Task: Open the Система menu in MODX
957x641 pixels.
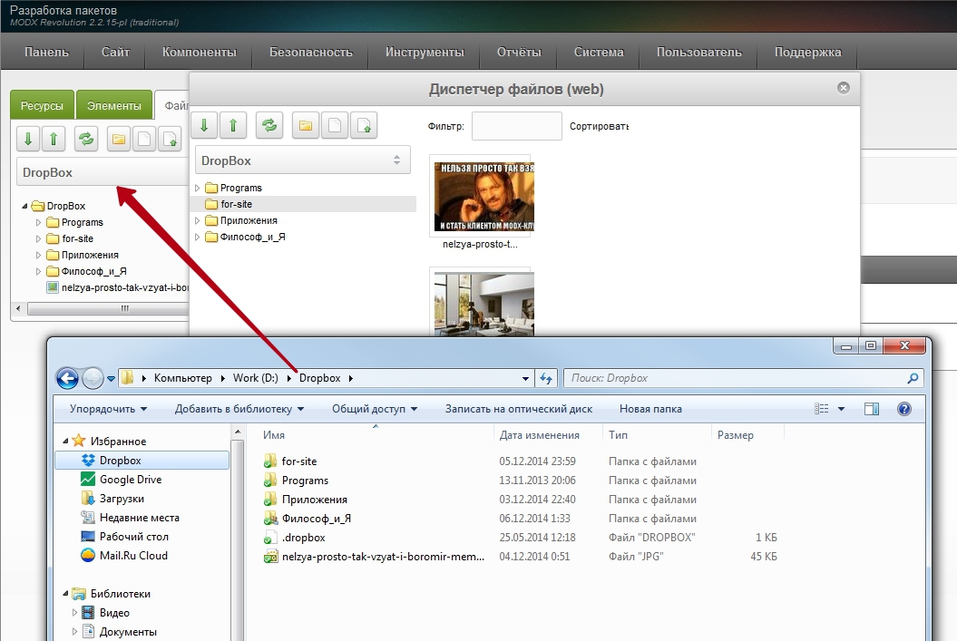Action: pos(598,53)
